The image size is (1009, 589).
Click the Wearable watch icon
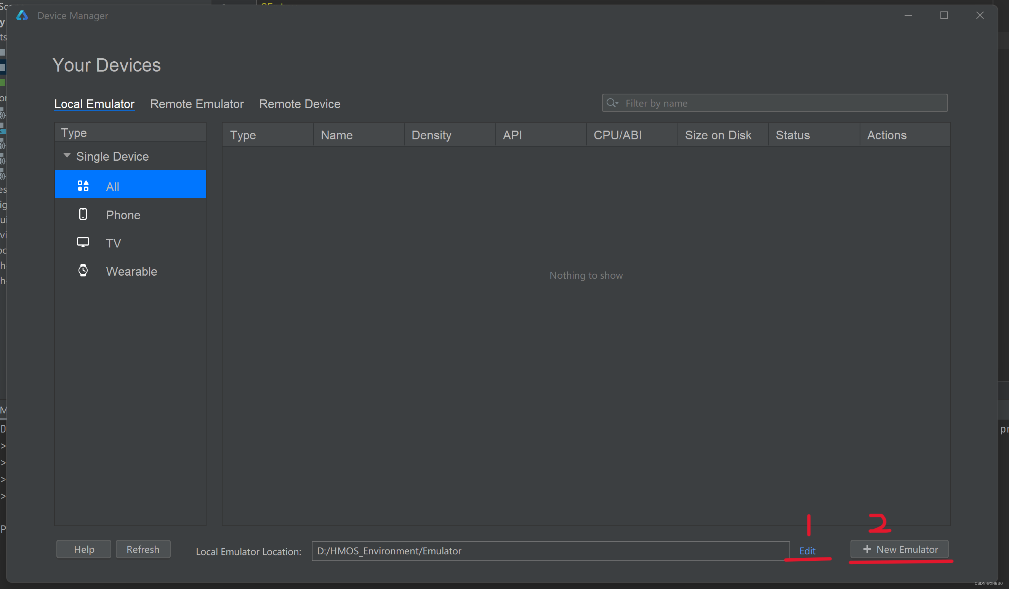point(83,271)
